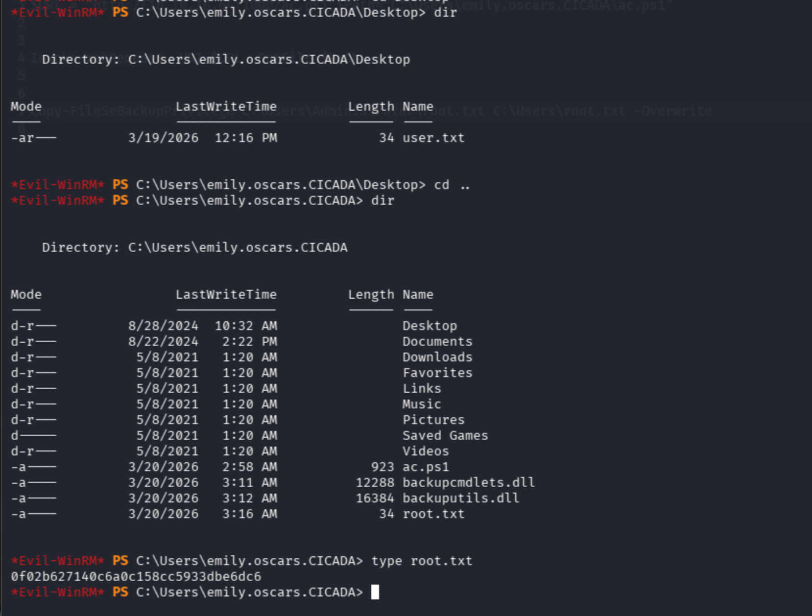Viewport: 812px width, 616px height.
Task: Click the second LastWriteTime column header
Action: click(226, 294)
